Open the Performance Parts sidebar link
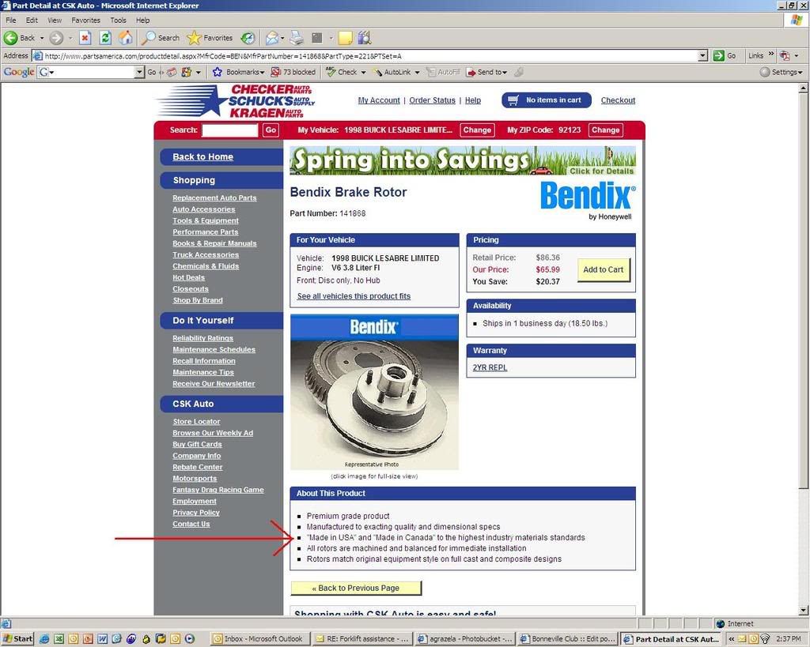This screenshot has height=647, width=810. coord(205,232)
